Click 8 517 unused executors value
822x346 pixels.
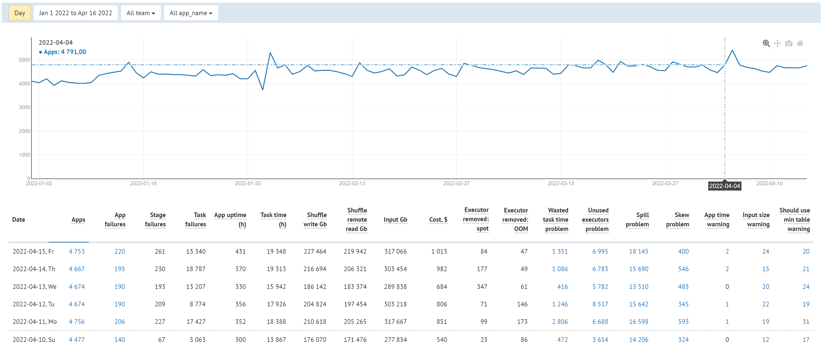tap(600, 304)
